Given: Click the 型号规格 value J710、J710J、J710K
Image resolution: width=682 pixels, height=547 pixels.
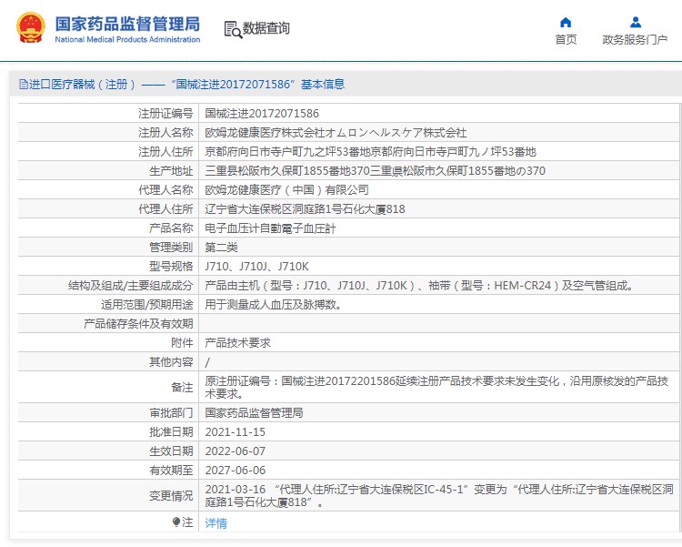Looking at the screenshot, I should 256,266.
